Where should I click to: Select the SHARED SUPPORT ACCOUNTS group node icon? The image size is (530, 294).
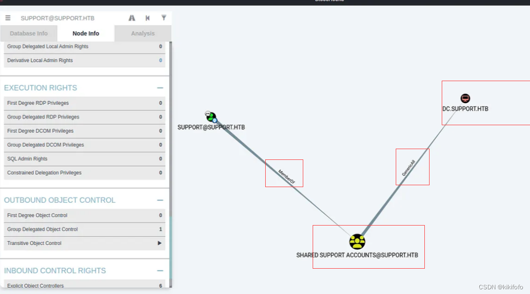click(x=357, y=241)
